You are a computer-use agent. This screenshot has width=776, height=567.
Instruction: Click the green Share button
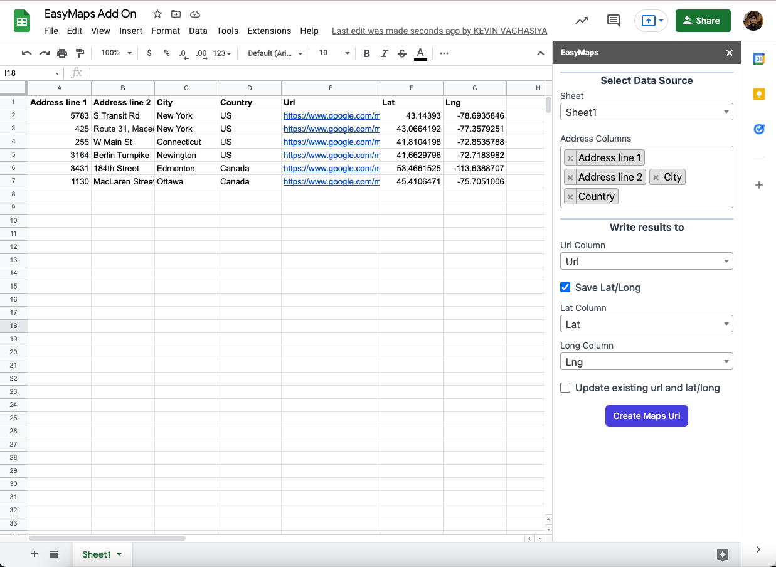coord(703,21)
